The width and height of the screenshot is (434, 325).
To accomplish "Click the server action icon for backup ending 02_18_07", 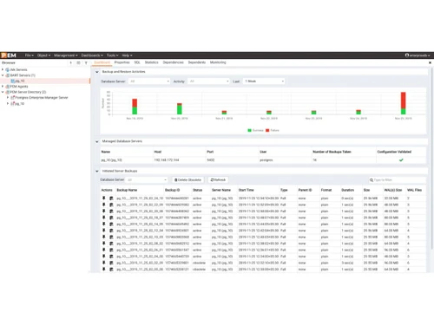I will tap(111, 218).
